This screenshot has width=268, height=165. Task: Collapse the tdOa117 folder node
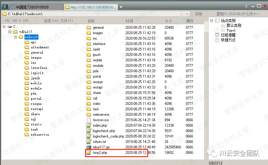tap(10, 32)
